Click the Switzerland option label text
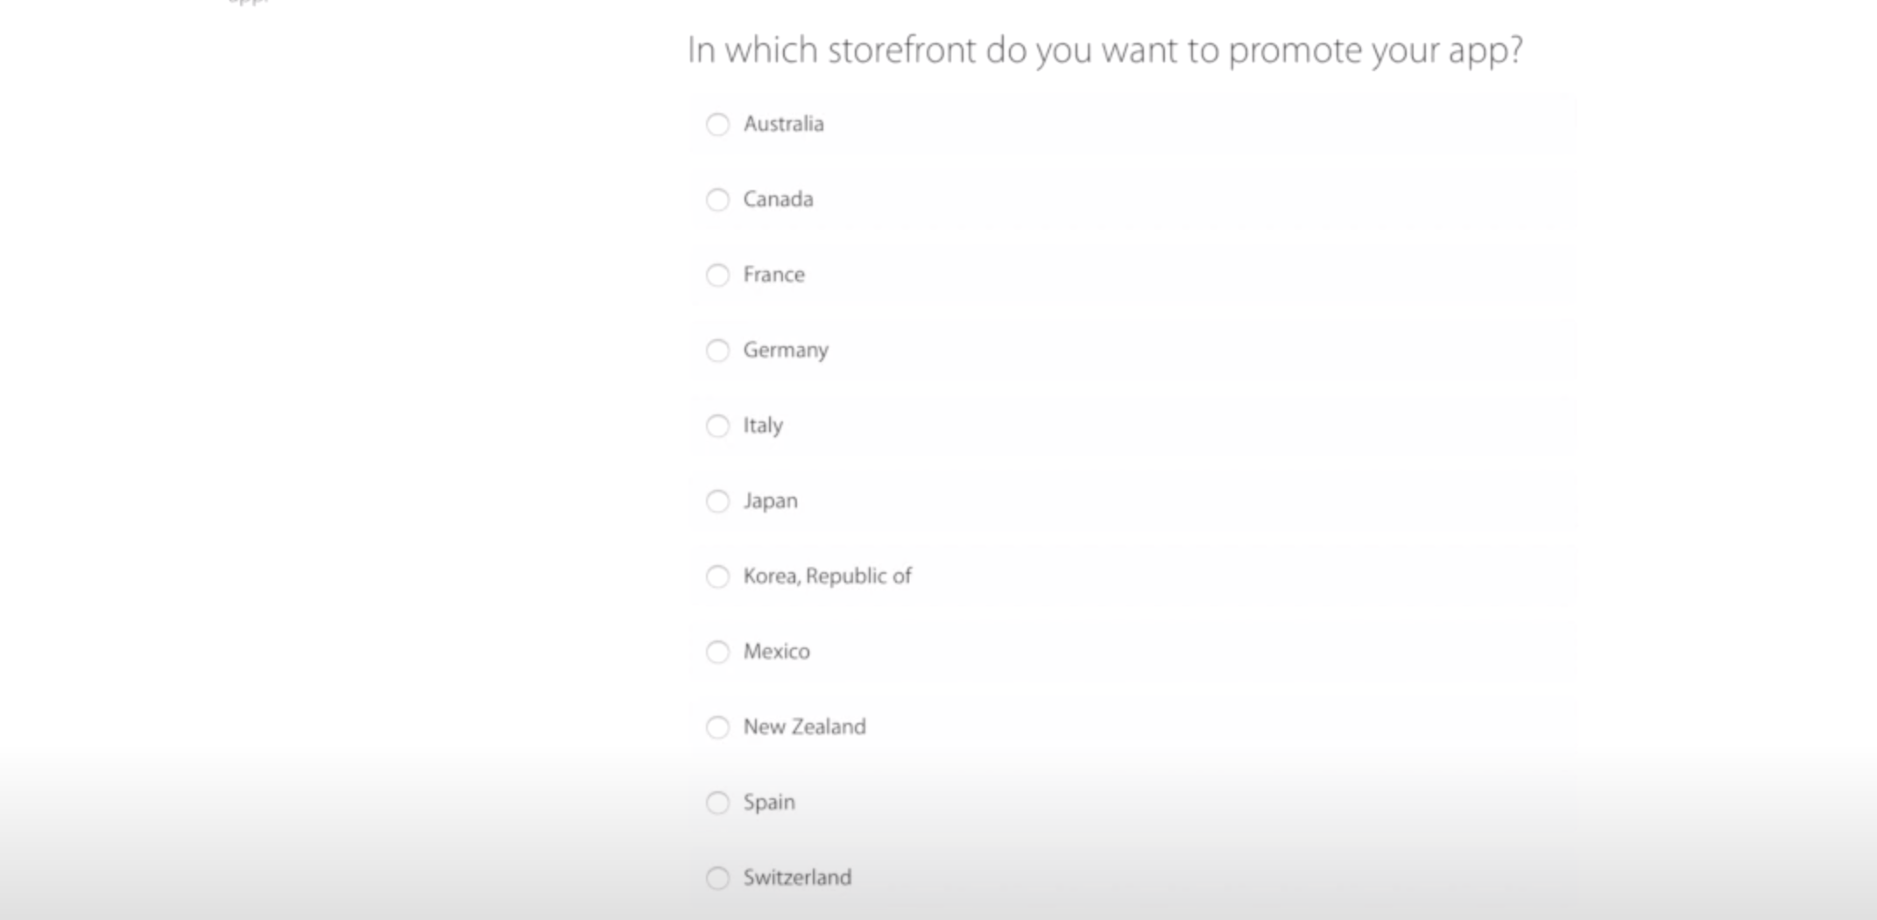Image resolution: width=1877 pixels, height=920 pixels. coord(798,878)
